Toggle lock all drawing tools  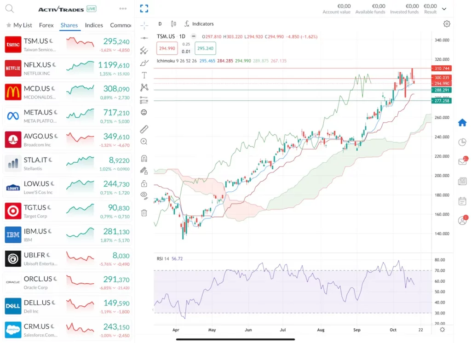(x=144, y=183)
